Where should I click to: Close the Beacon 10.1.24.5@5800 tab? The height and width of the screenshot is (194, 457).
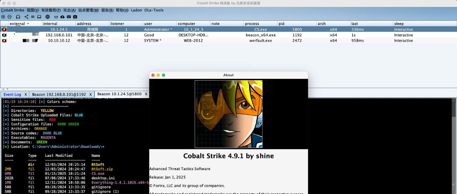click(146, 94)
